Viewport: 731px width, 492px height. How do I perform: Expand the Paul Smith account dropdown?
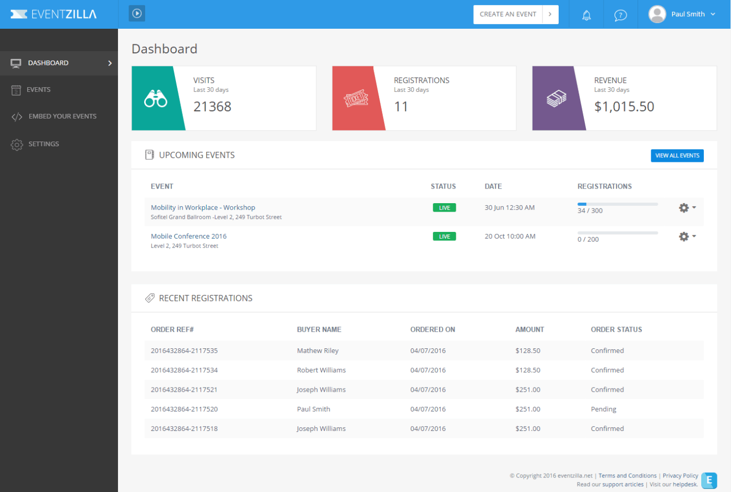coord(713,14)
